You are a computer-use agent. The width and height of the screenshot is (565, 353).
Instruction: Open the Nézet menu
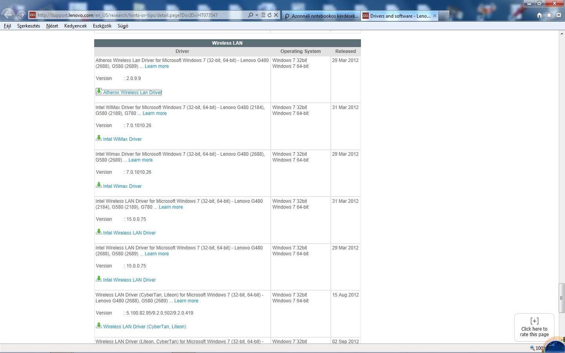click(x=52, y=26)
